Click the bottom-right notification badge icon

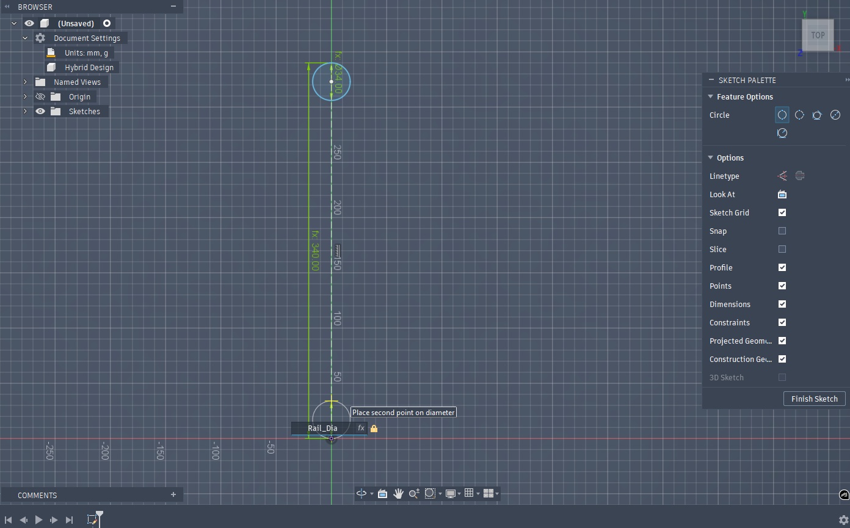coord(845,495)
